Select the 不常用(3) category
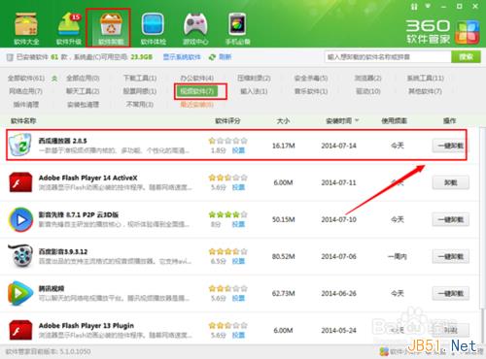486x359 pixels. point(140,105)
